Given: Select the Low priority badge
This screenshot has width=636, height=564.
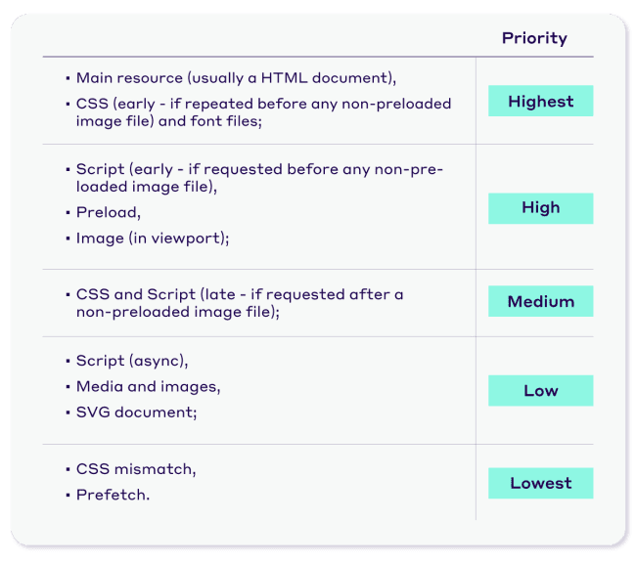Looking at the screenshot, I should [x=540, y=391].
